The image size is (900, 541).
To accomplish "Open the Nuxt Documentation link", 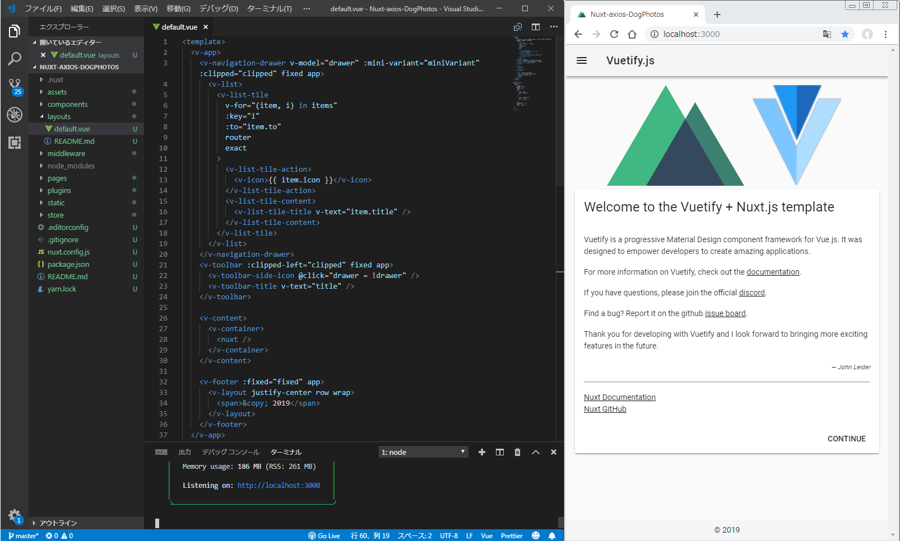I will 619,397.
